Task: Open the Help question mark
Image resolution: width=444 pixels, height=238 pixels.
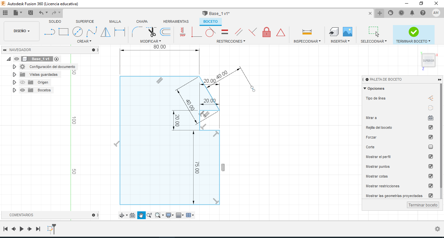Action: click(x=423, y=13)
